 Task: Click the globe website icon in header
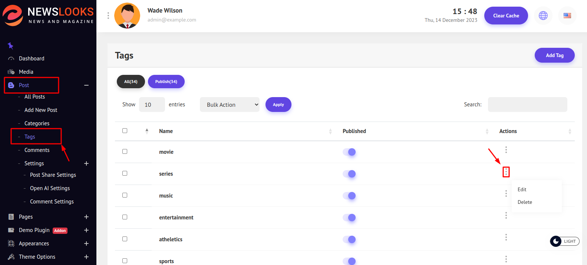coord(543,16)
